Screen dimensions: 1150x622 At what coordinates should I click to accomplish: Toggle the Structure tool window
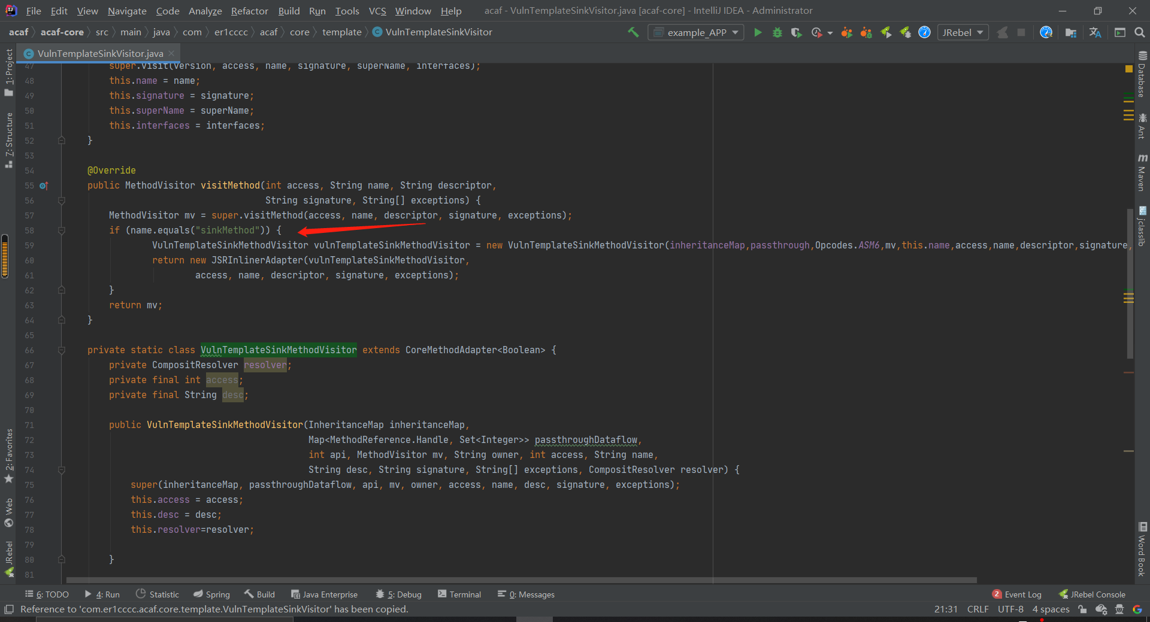8,140
